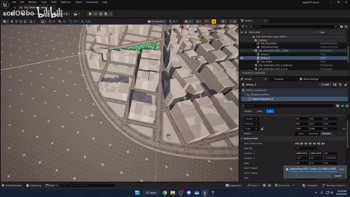Open camera speed 34.7 dropdown
The image size is (350, 197).
(x=174, y=22)
